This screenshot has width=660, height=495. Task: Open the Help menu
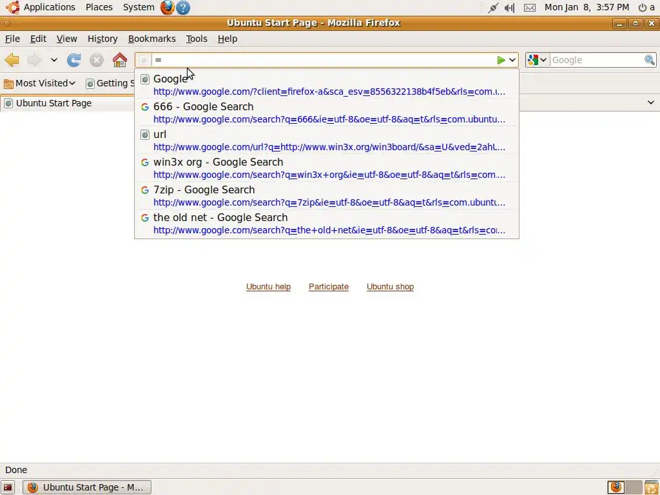(228, 39)
